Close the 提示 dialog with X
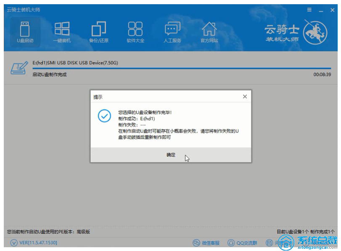The height and width of the screenshot is (251, 341). click(x=245, y=97)
